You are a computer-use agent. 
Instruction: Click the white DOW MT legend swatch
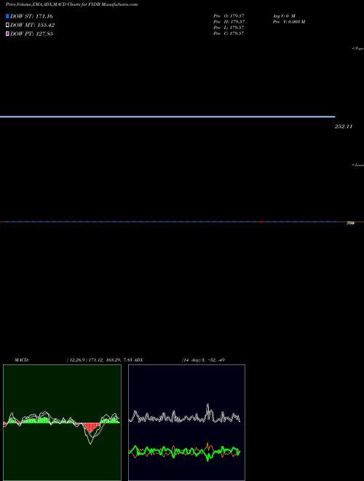(7, 26)
